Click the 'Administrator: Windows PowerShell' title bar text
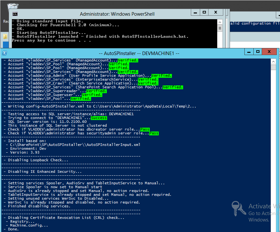Screen dimensions: 280x232 pos(117,14)
